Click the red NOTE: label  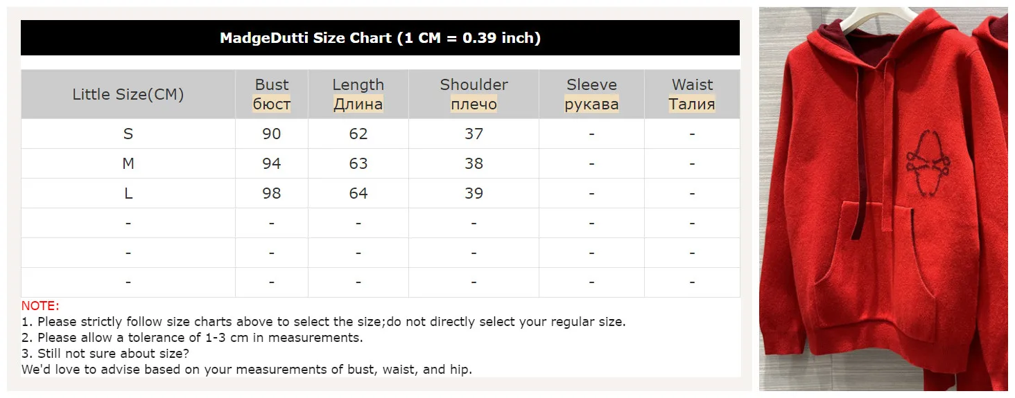[40, 306]
